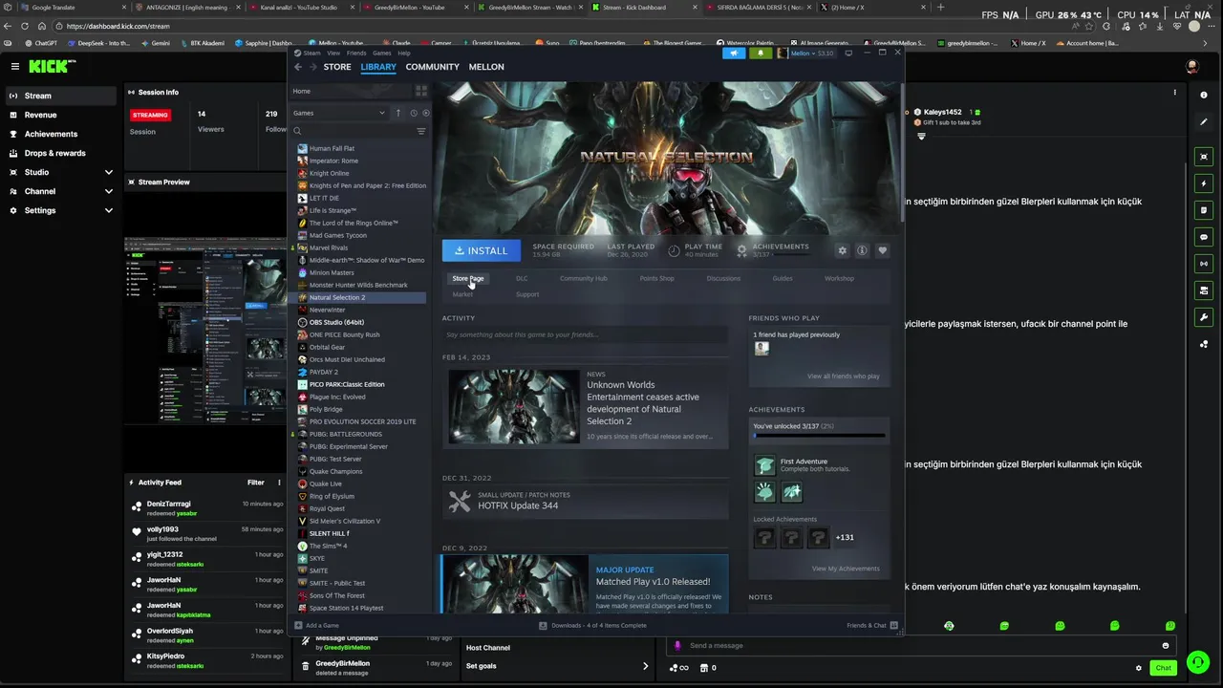
Task: Open Activity Feed options three-dot menu
Action: coord(279,483)
